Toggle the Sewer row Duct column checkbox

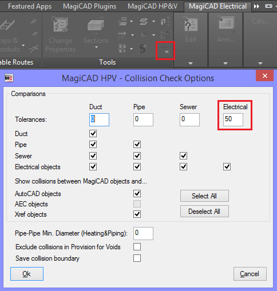pos(93,156)
